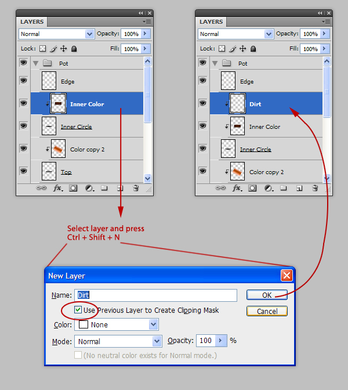Open fx layer styles in left Layers panel
The height and width of the screenshot is (390, 348).
(58, 188)
